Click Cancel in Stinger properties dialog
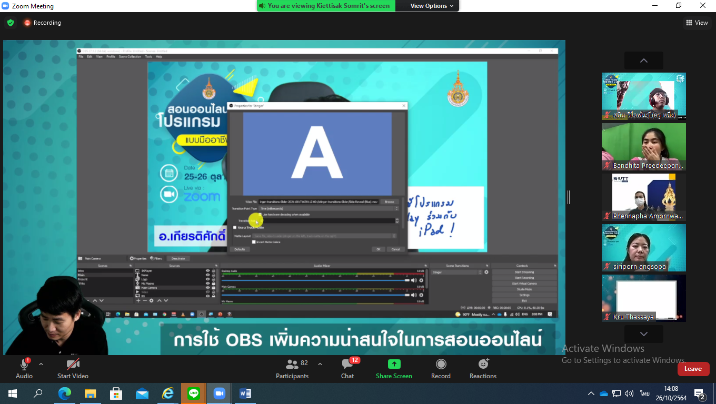 tap(395, 249)
